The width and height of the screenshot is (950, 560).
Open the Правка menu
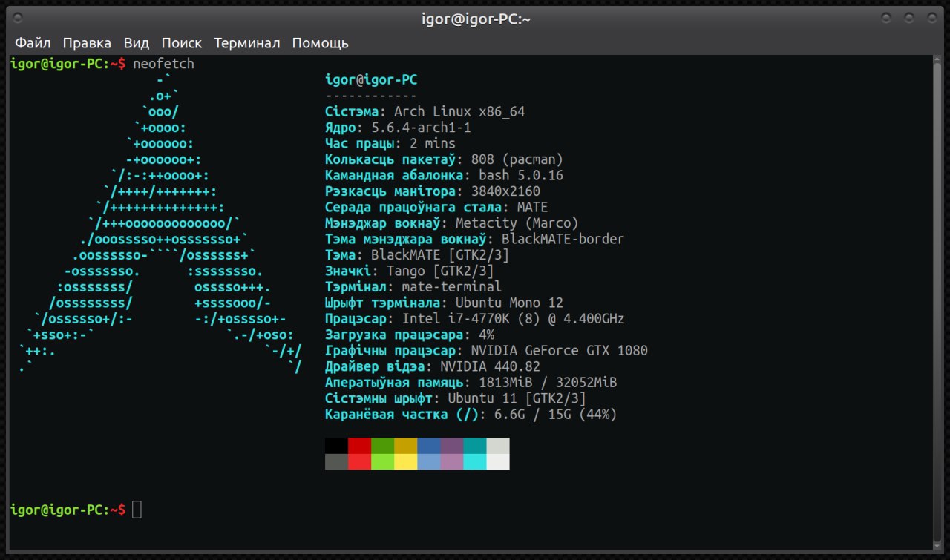87,43
